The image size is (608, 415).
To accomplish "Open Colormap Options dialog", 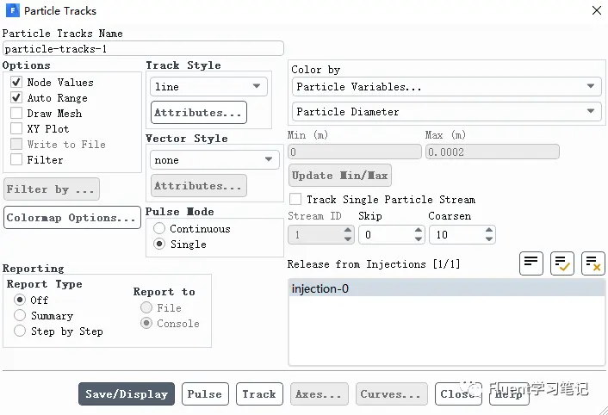I will [x=72, y=217].
